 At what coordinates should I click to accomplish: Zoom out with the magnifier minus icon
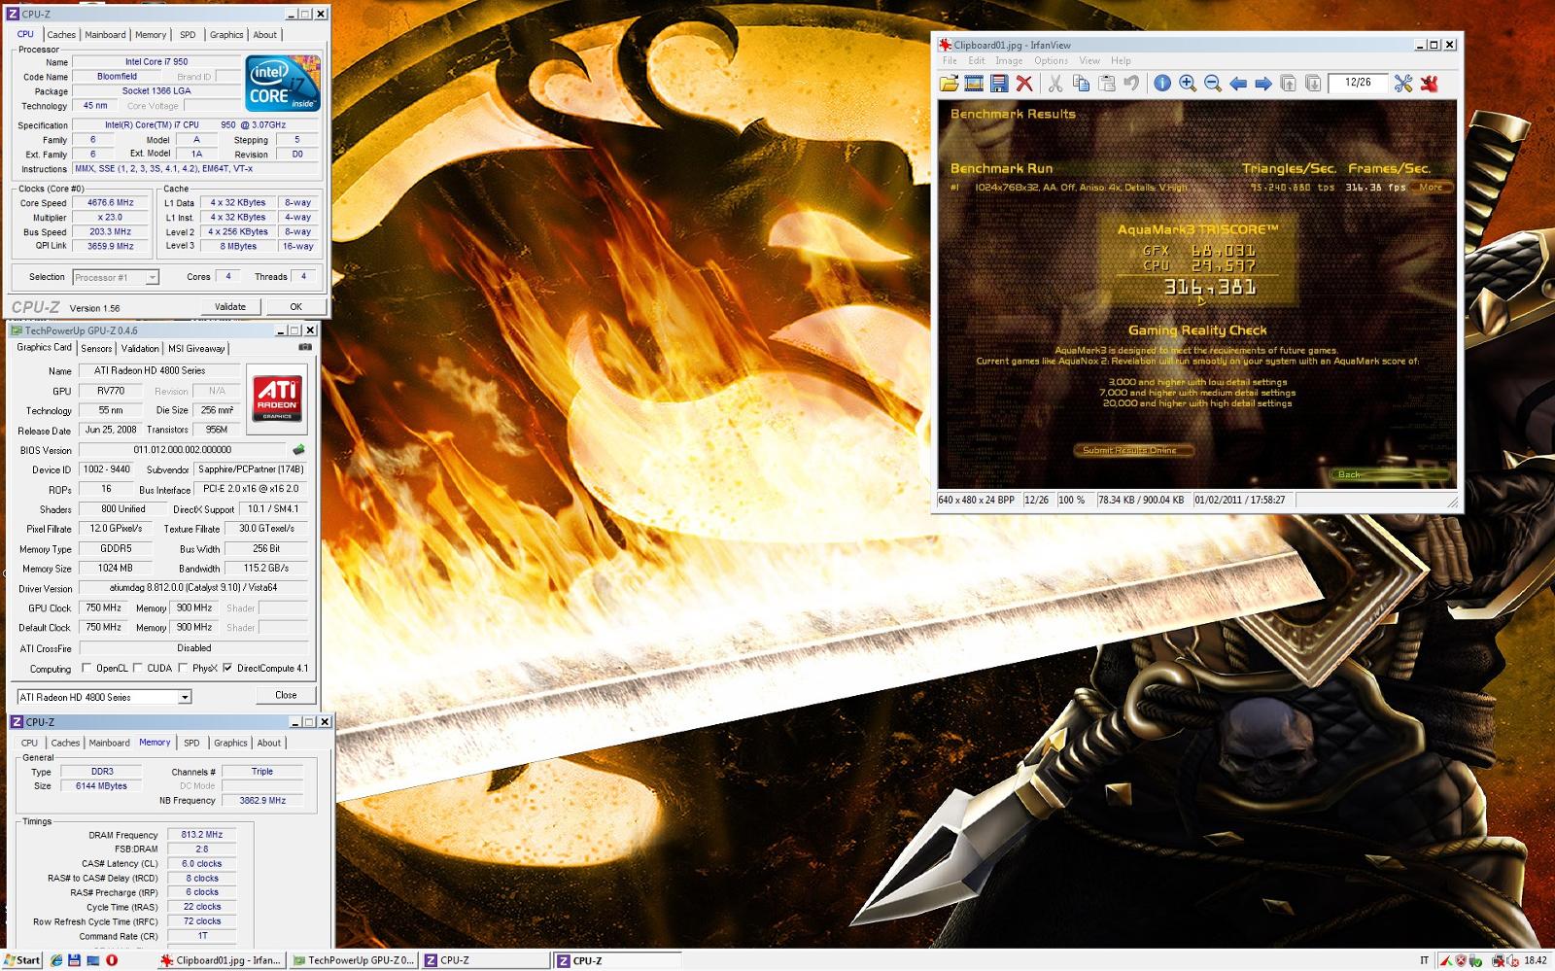click(1213, 84)
